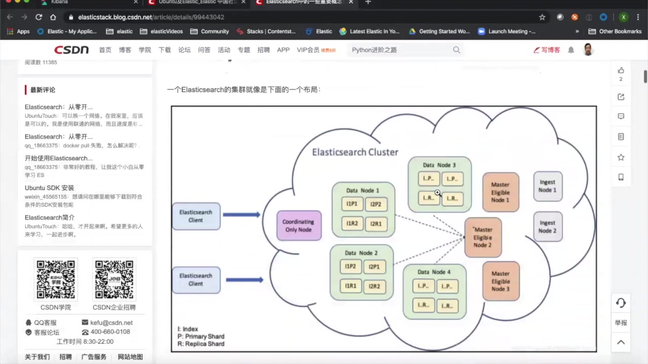Open 下载 in CSDN navigation
This screenshot has height=364, width=648.
click(165, 50)
